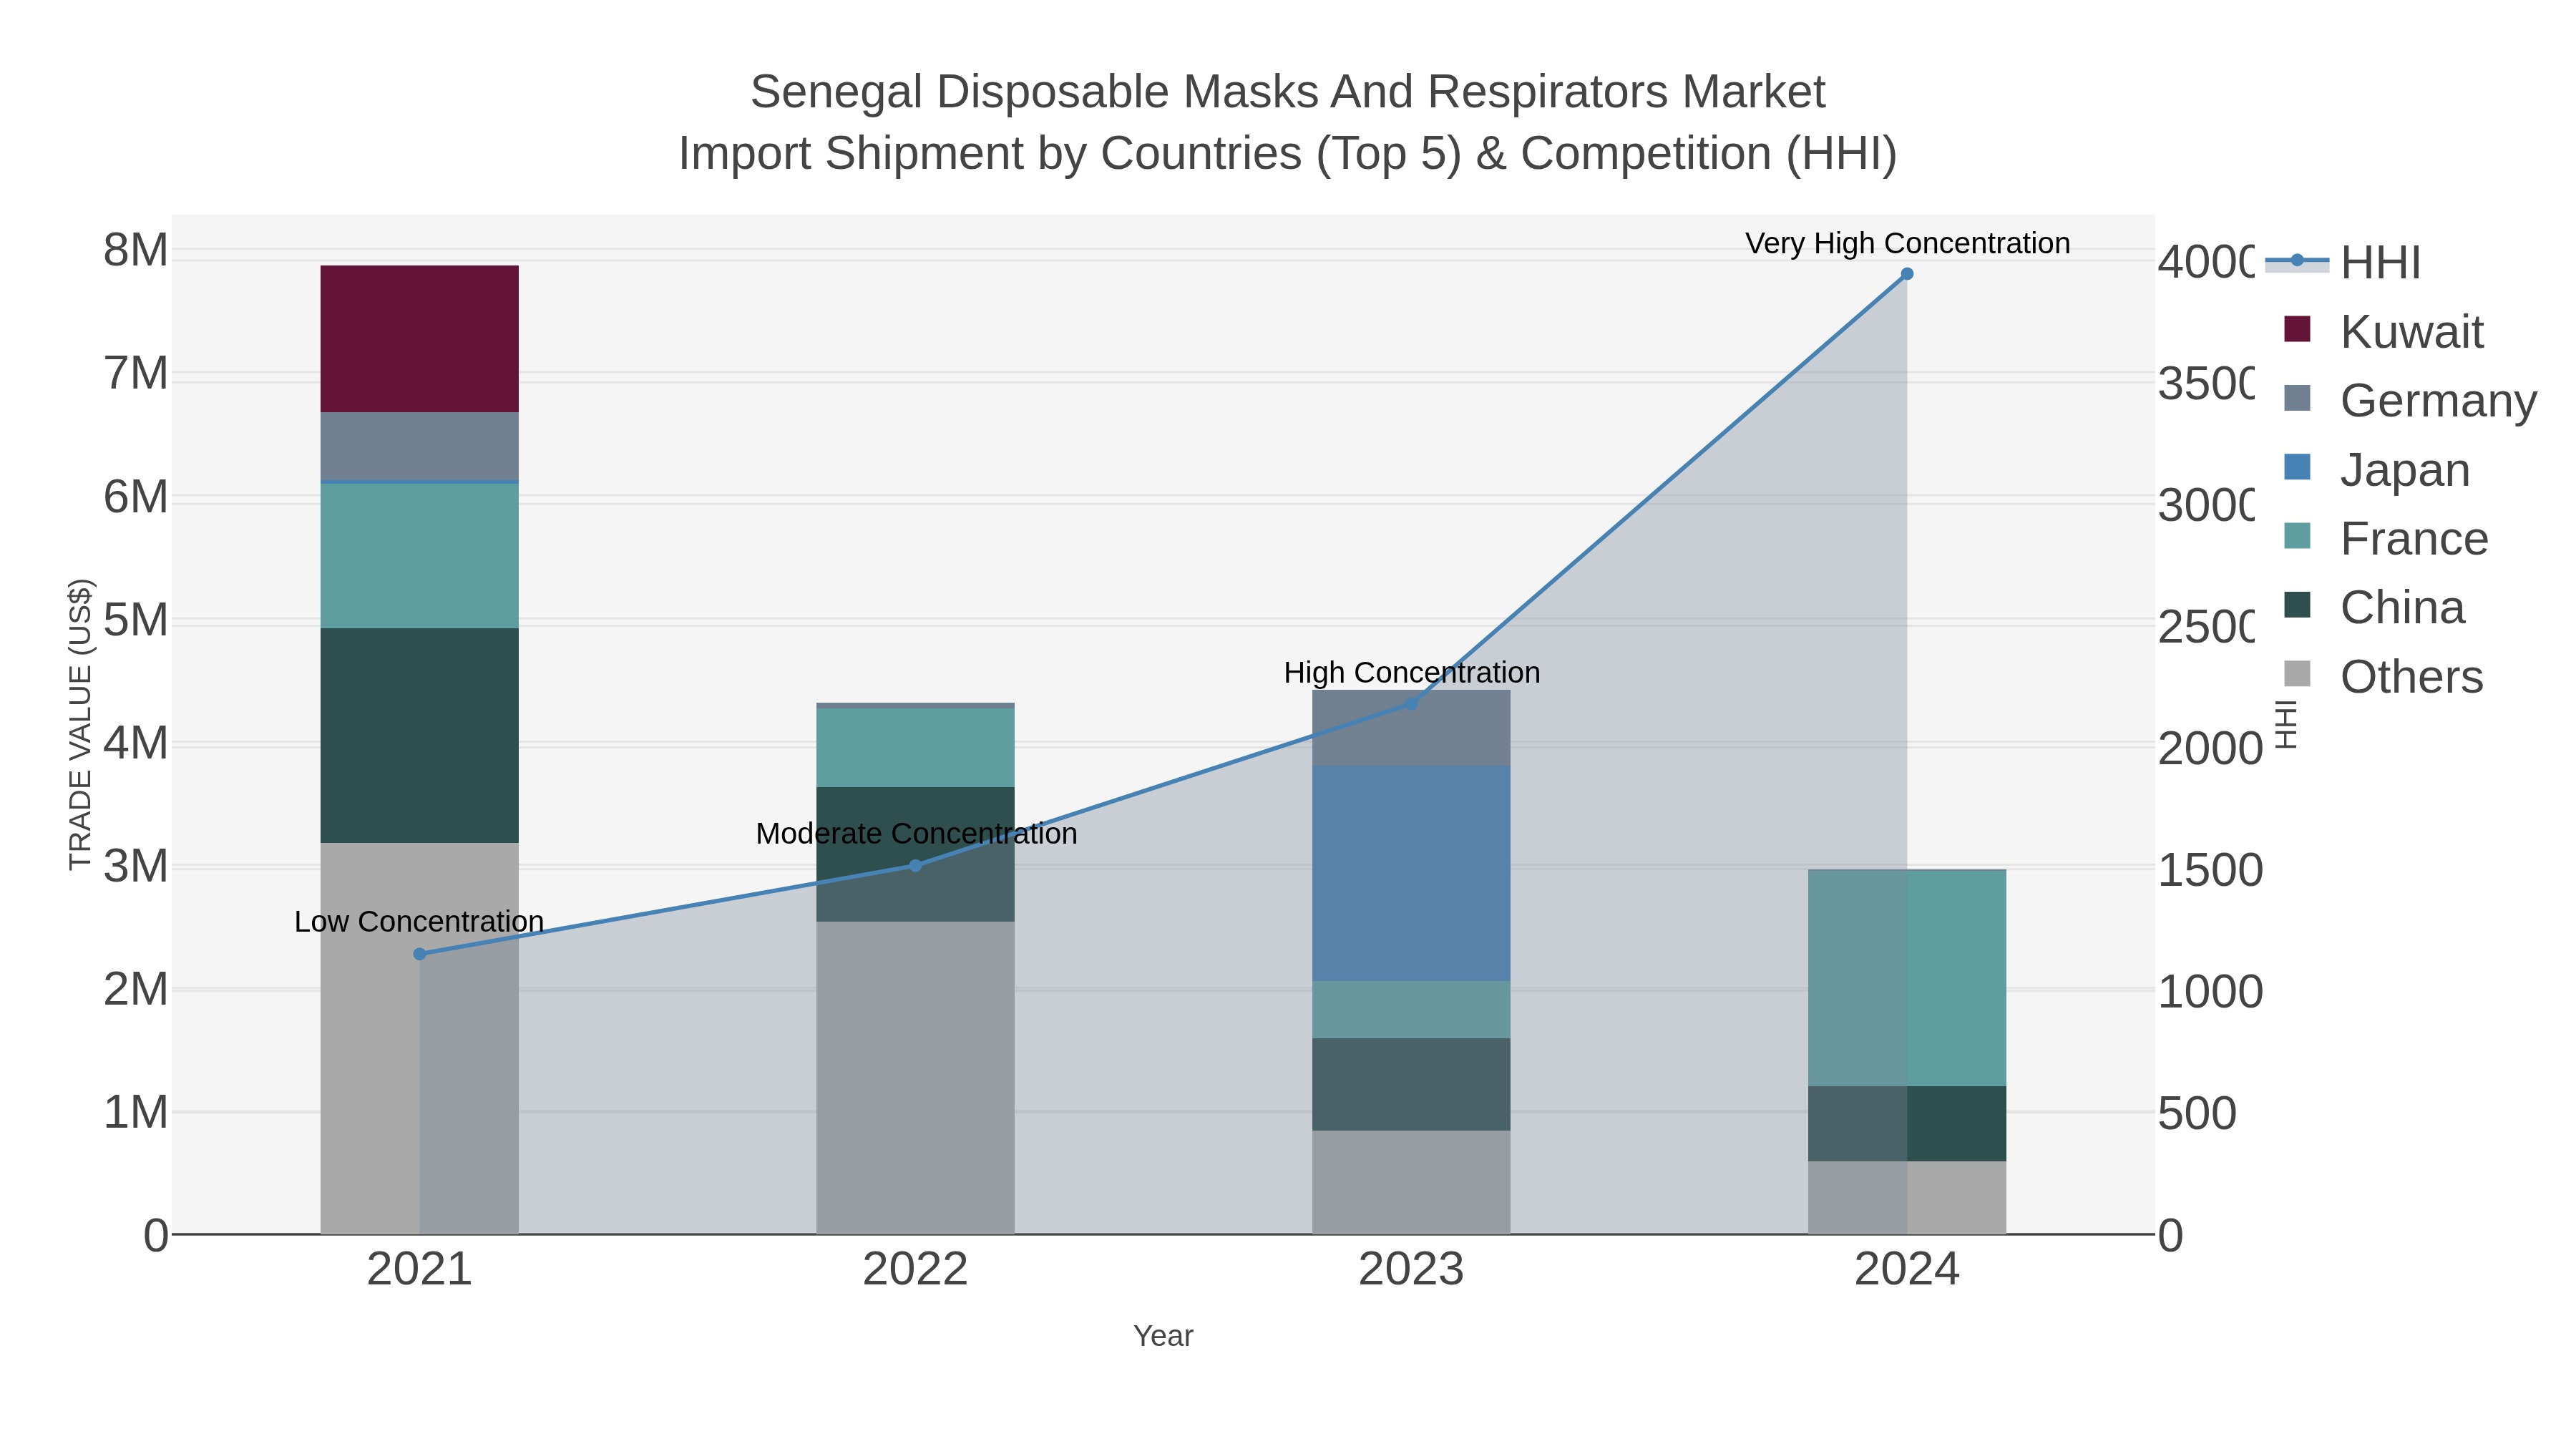Toggle the Germany legend entry
Viewport: 2576px width, 1449px height.
2410,400
